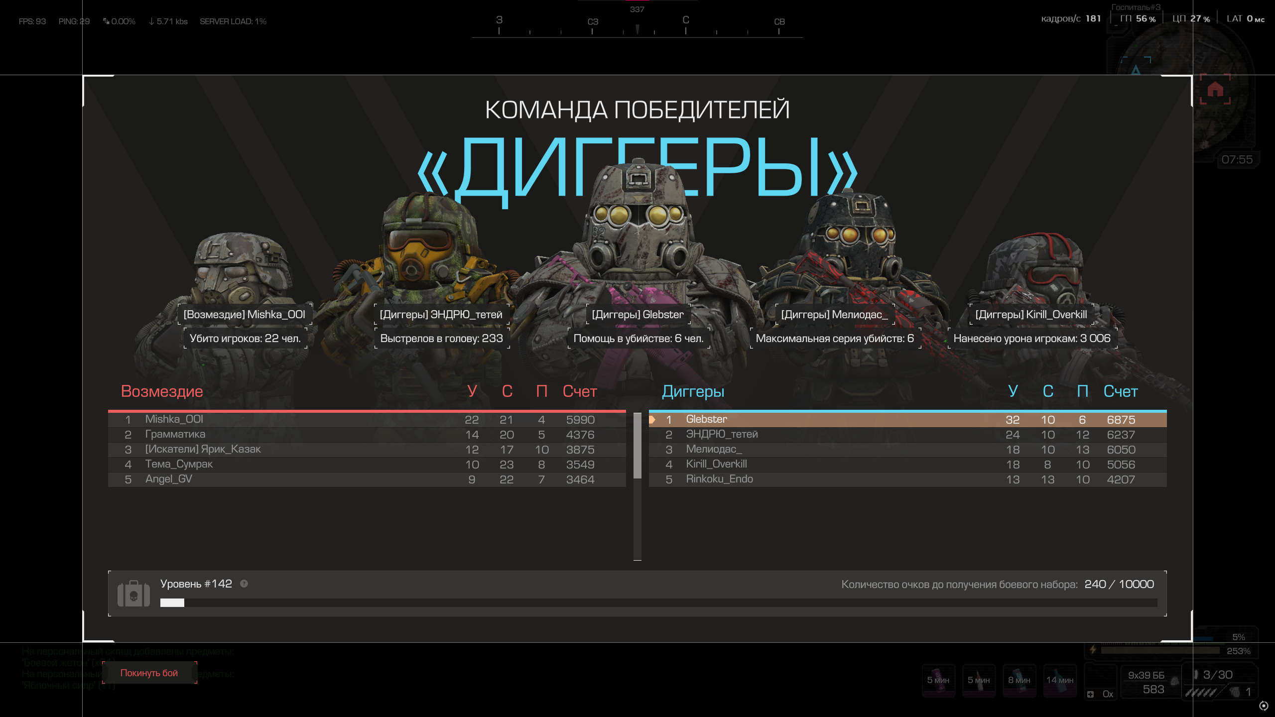The width and height of the screenshot is (1275, 717).
Task: Click the yellow energy bar showing 253%
Action: tap(1160, 650)
